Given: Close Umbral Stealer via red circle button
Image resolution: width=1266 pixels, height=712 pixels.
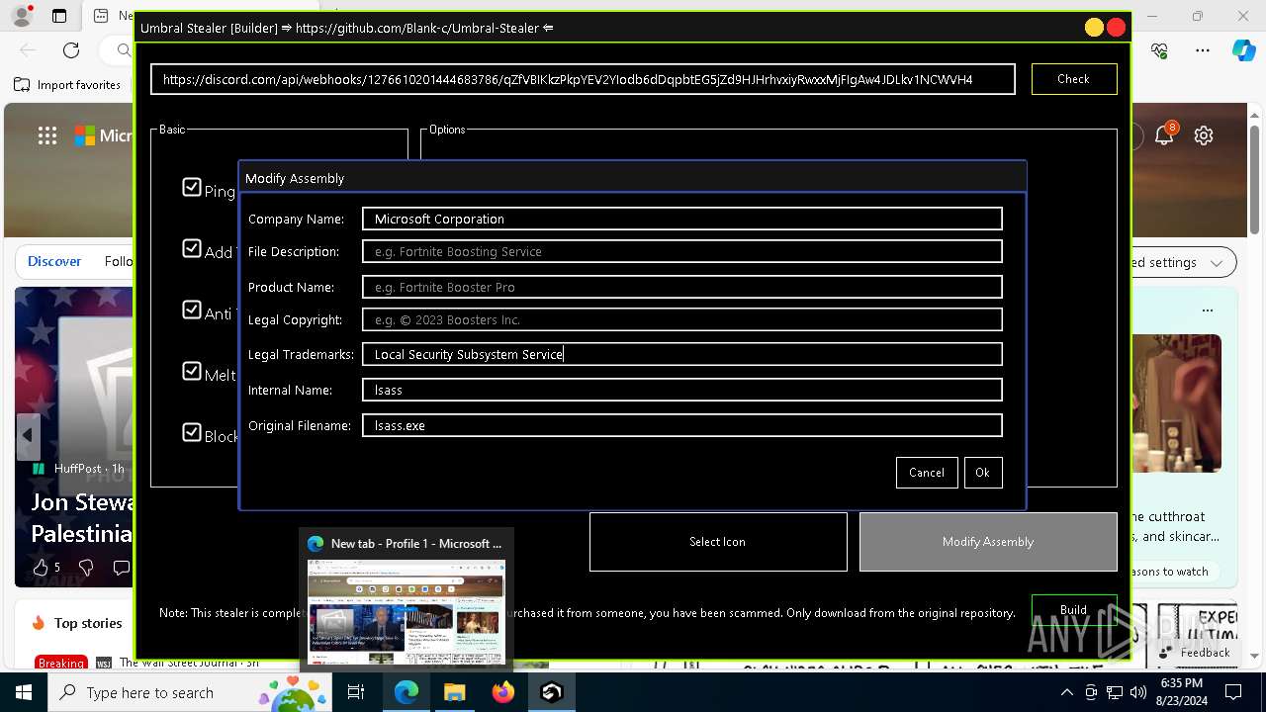Looking at the screenshot, I should click(1117, 28).
